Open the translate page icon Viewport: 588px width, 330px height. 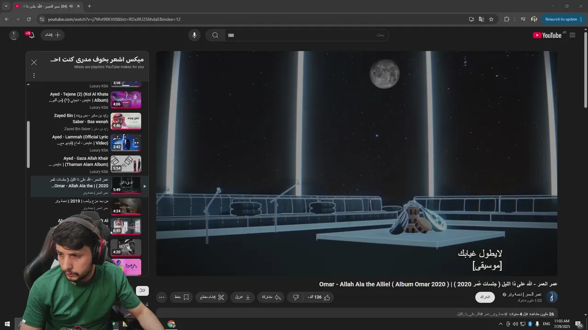pyautogui.click(x=481, y=19)
